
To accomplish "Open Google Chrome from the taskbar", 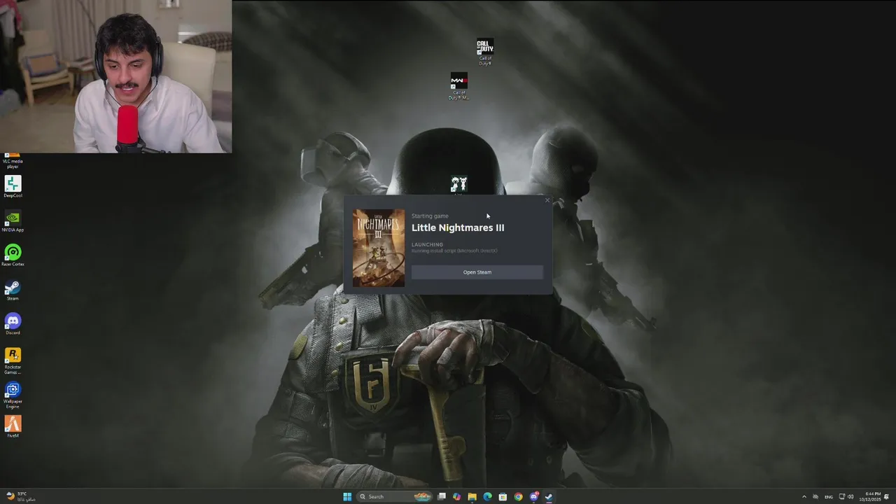I will pos(518,497).
